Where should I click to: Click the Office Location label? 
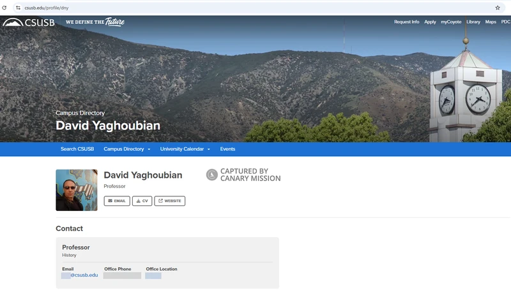(x=162, y=269)
